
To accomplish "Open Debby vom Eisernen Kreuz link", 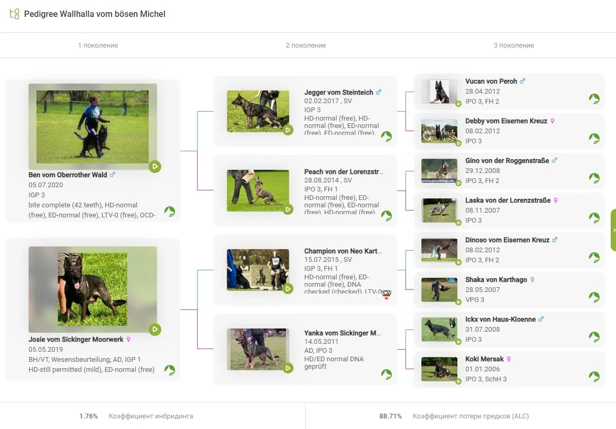I will pos(507,121).
